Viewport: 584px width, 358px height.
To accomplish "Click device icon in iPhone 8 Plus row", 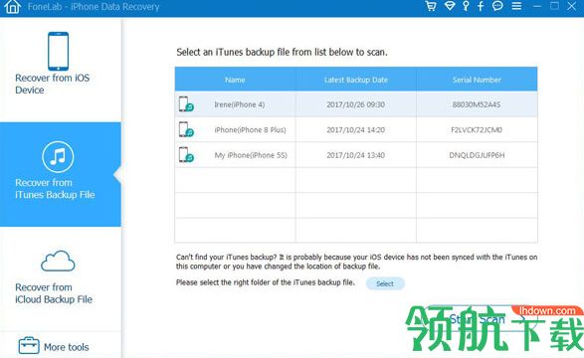I will click(x=186, y=129).
